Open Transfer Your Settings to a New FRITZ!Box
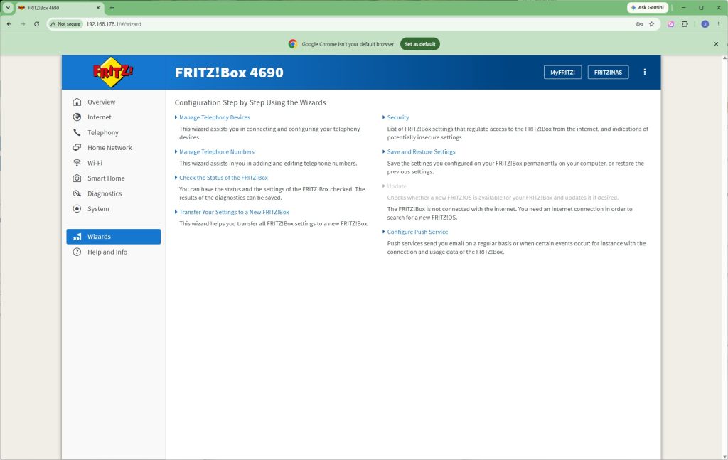This screenshot has width=728, height=460. [234, 212]
